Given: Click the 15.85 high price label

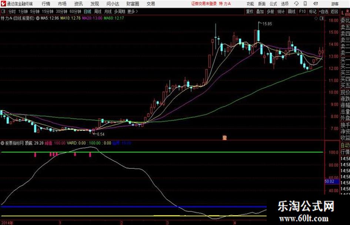Looking at the screenshot, I should click(267, 24).
